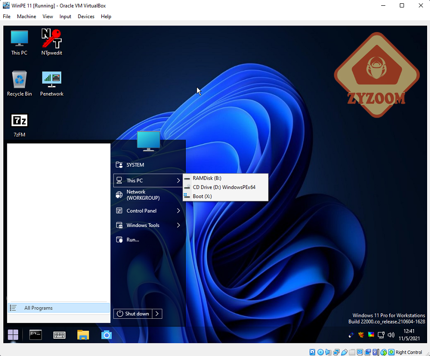Open the 7zFM file manager shortcut
Viewport: 430px width, 356px height.
tap(19, 125)
